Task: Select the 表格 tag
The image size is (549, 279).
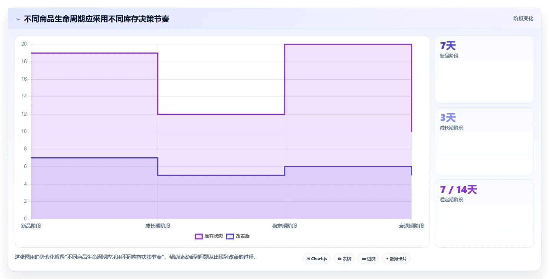Action: click(344, 259)
